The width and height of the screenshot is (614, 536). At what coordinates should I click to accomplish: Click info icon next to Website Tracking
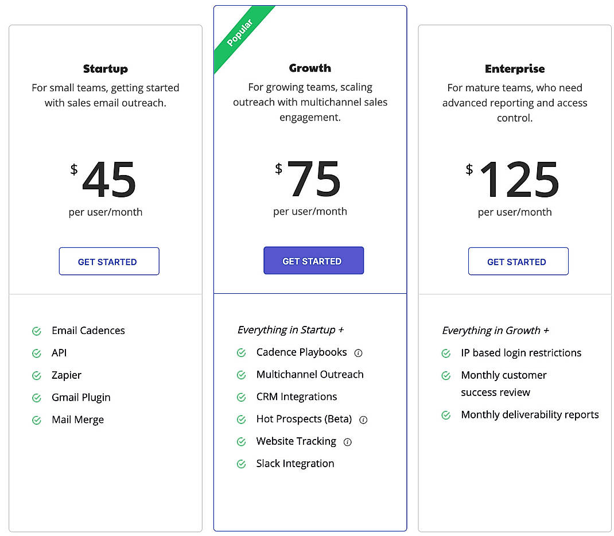(x=347, y=442)
